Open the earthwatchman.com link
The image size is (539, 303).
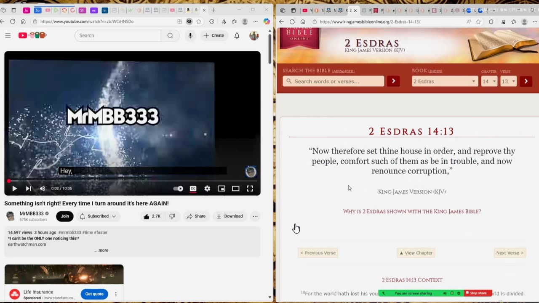(27, 244)
